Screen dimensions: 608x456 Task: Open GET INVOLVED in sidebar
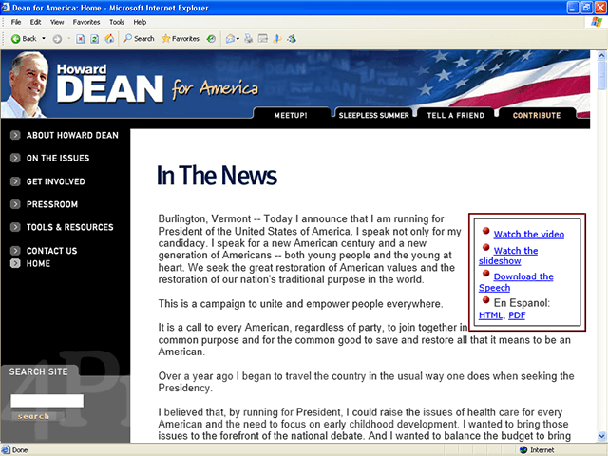[x=55, y=181]
